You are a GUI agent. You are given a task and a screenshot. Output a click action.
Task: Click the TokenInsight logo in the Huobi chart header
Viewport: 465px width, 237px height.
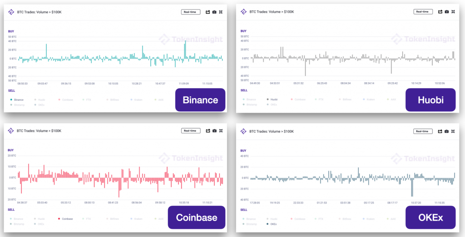243,12
